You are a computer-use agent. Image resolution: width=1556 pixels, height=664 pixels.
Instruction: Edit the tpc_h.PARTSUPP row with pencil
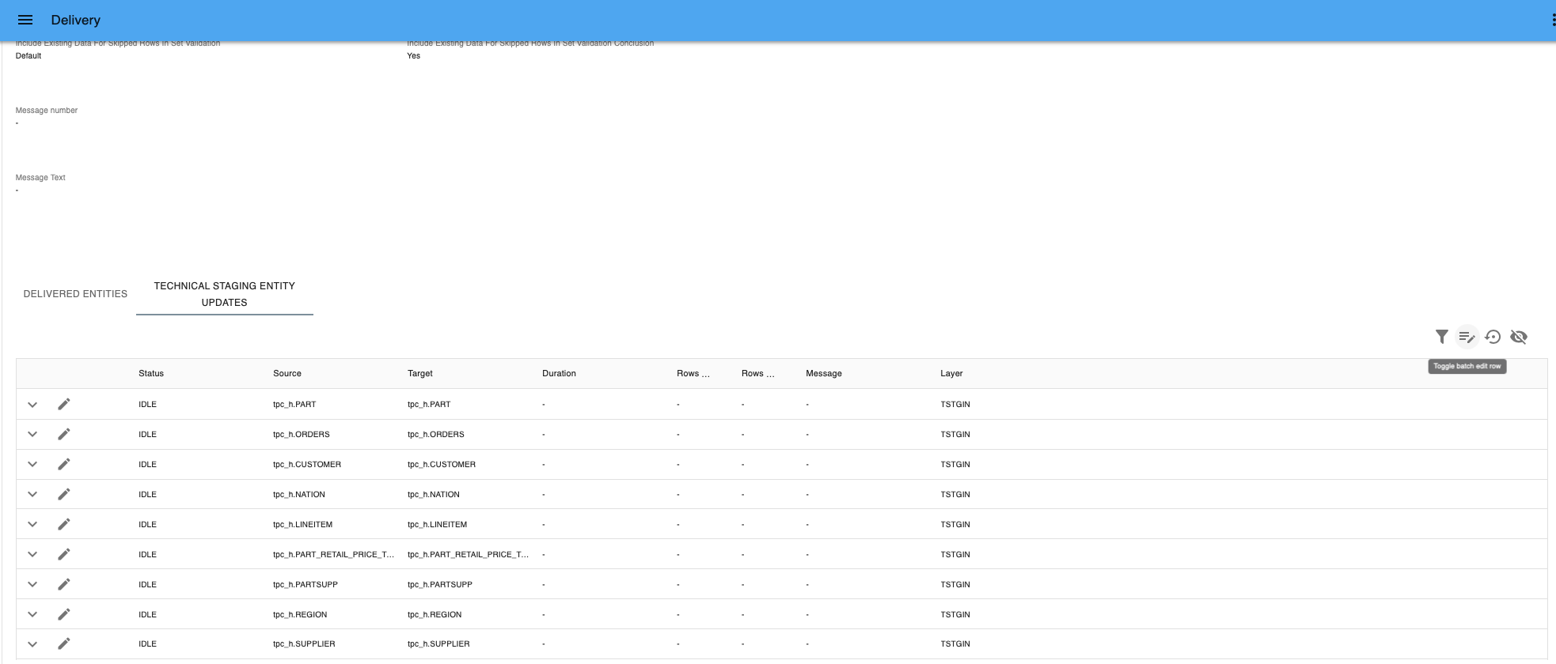click(64, 585)
